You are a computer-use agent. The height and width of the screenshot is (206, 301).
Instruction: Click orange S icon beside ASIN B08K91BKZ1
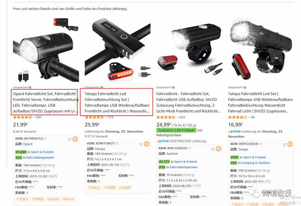pyautogui.click(x=147, y=144)
